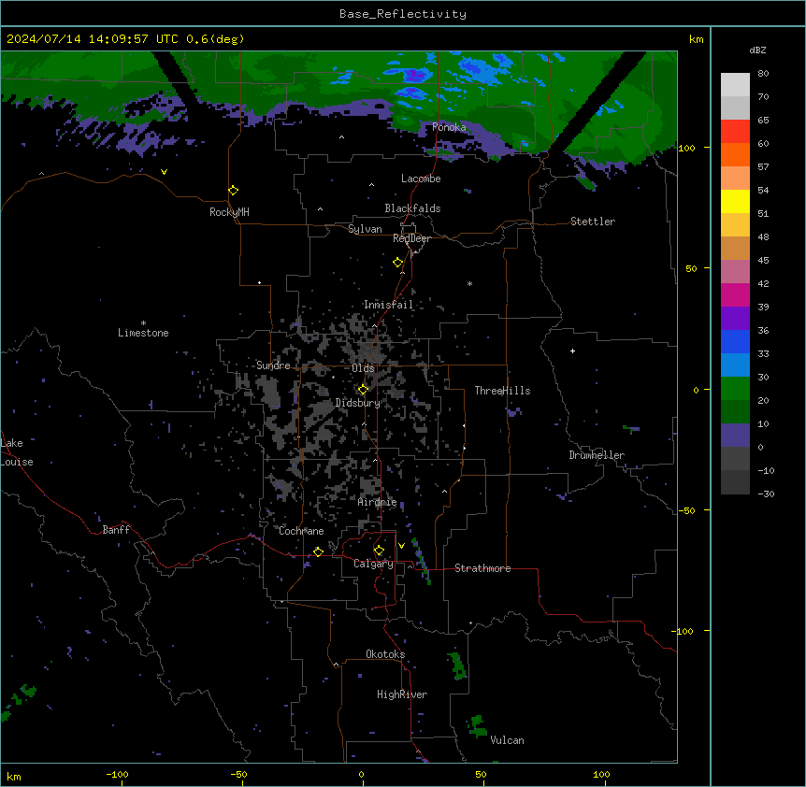The height and width of the screenshot is (787, 806).
Task: Click the Ponoka label on the map
Action: [x=449, y=127]
